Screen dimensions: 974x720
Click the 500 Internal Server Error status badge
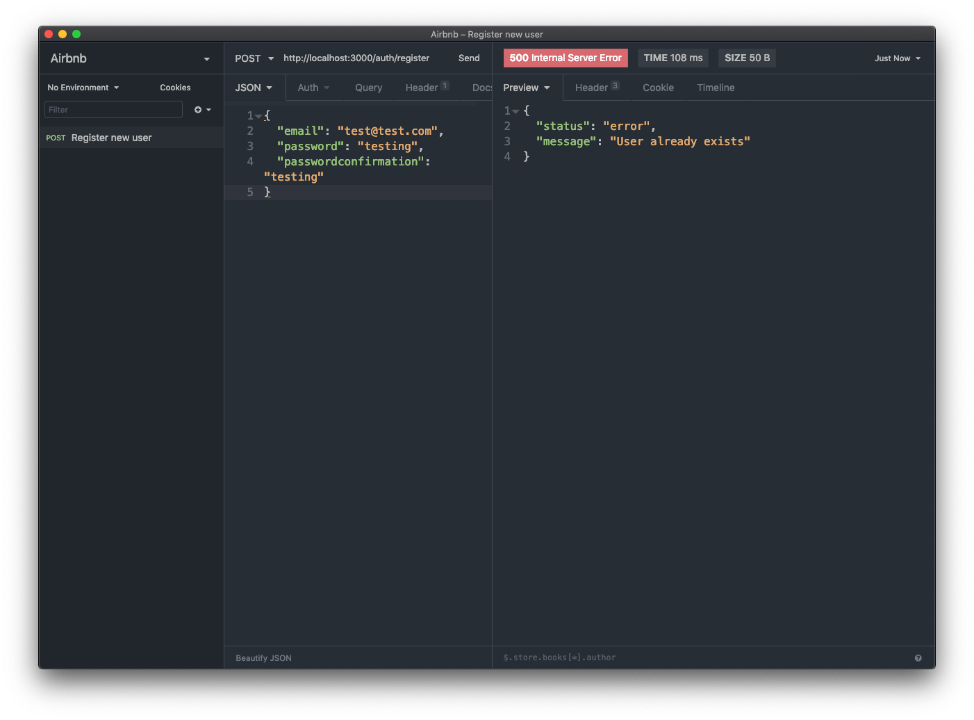tap(566, 58)
